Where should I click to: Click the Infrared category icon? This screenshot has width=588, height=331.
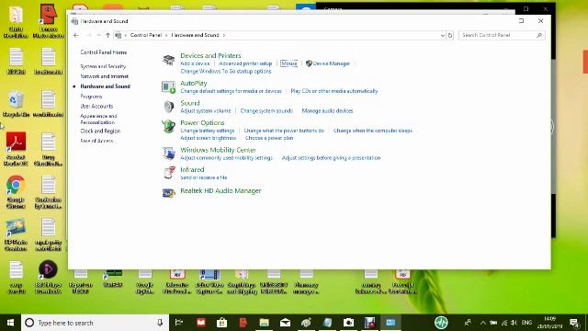[169, 173]
